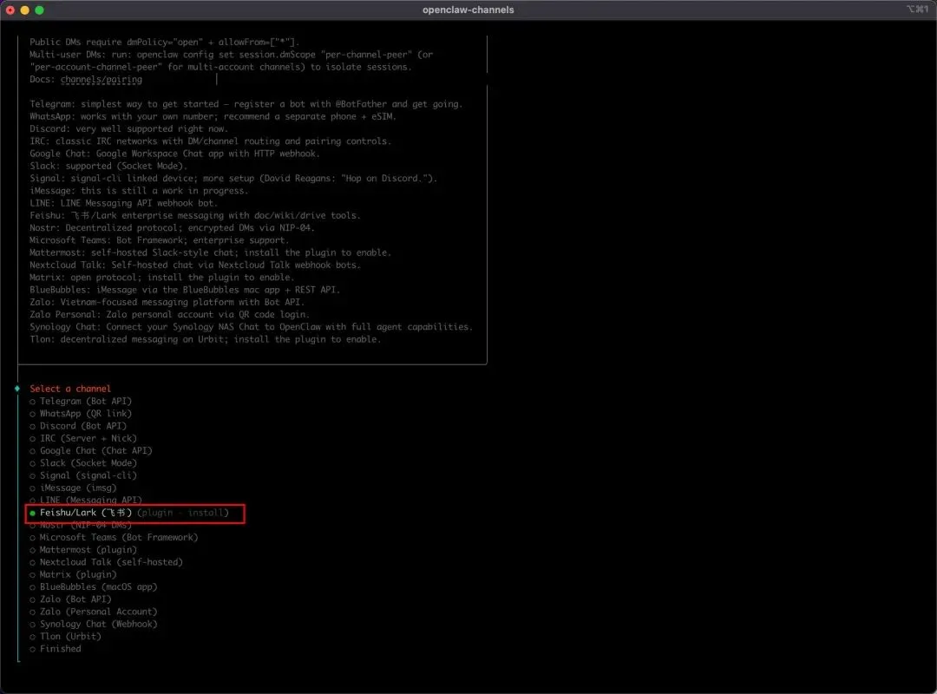This screenshot has height=694, width=937.
Task: Choose Discord (Bot API) channel
Action: coord(78,426)
